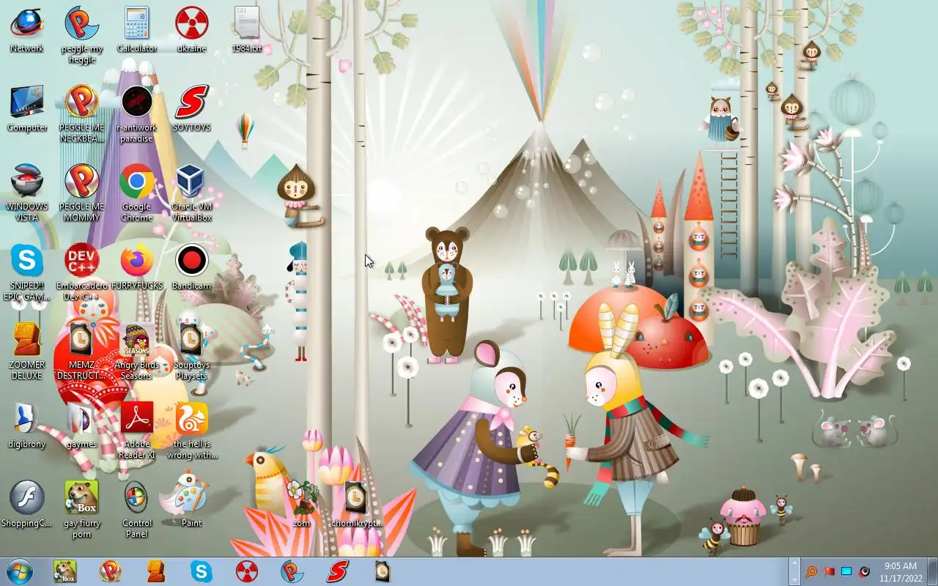938x586 pixels.
Task: Click the clock-document taskbar button
Action: pos(383,571)
